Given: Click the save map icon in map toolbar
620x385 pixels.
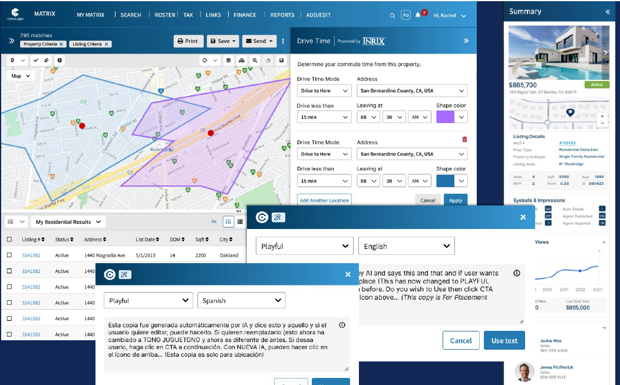Looking at the screenshot, I should (281, 60).
